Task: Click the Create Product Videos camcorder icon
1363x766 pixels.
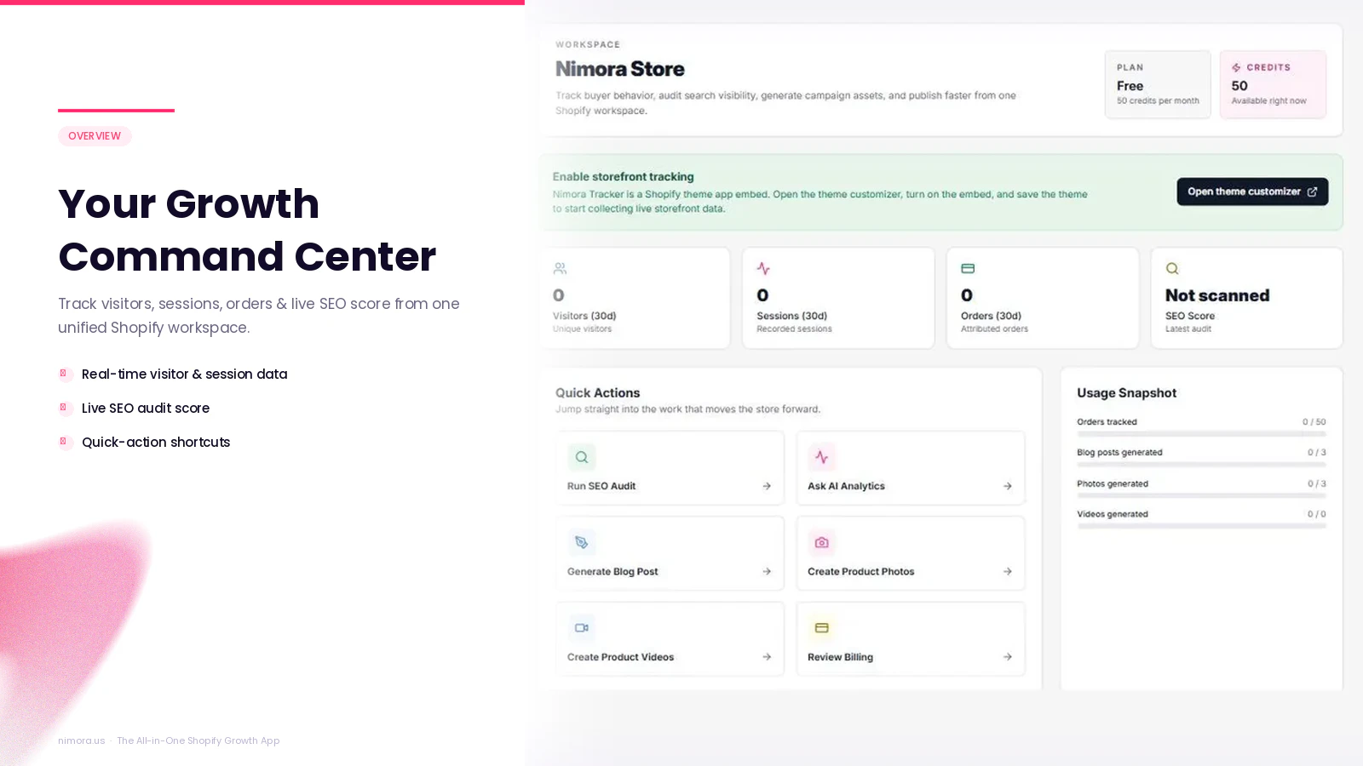Action: pos(582,628)
